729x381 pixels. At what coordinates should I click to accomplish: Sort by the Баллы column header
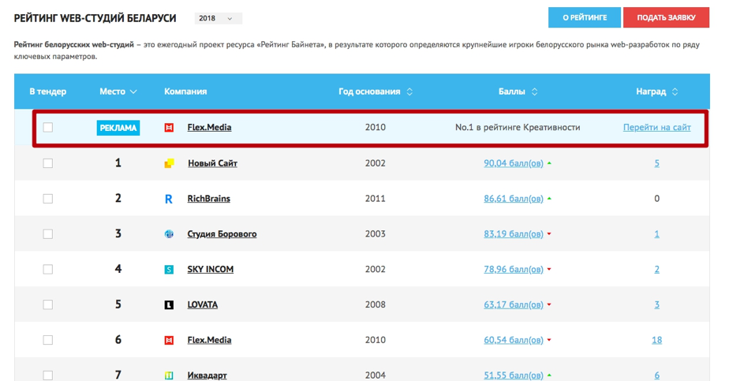(x=518, y=92)
